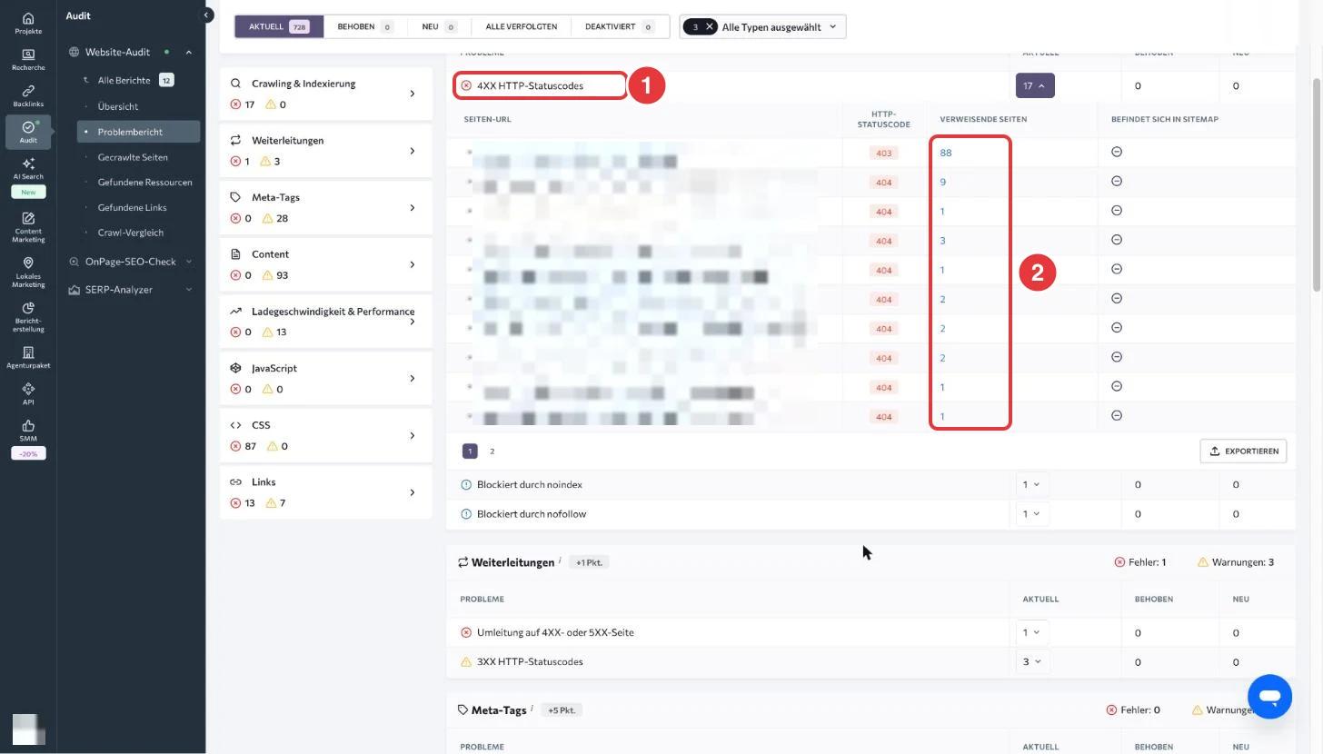Open Alle Berichte in the menu
This screenshot has height=754, width=1323.
(x=124, y=80)
